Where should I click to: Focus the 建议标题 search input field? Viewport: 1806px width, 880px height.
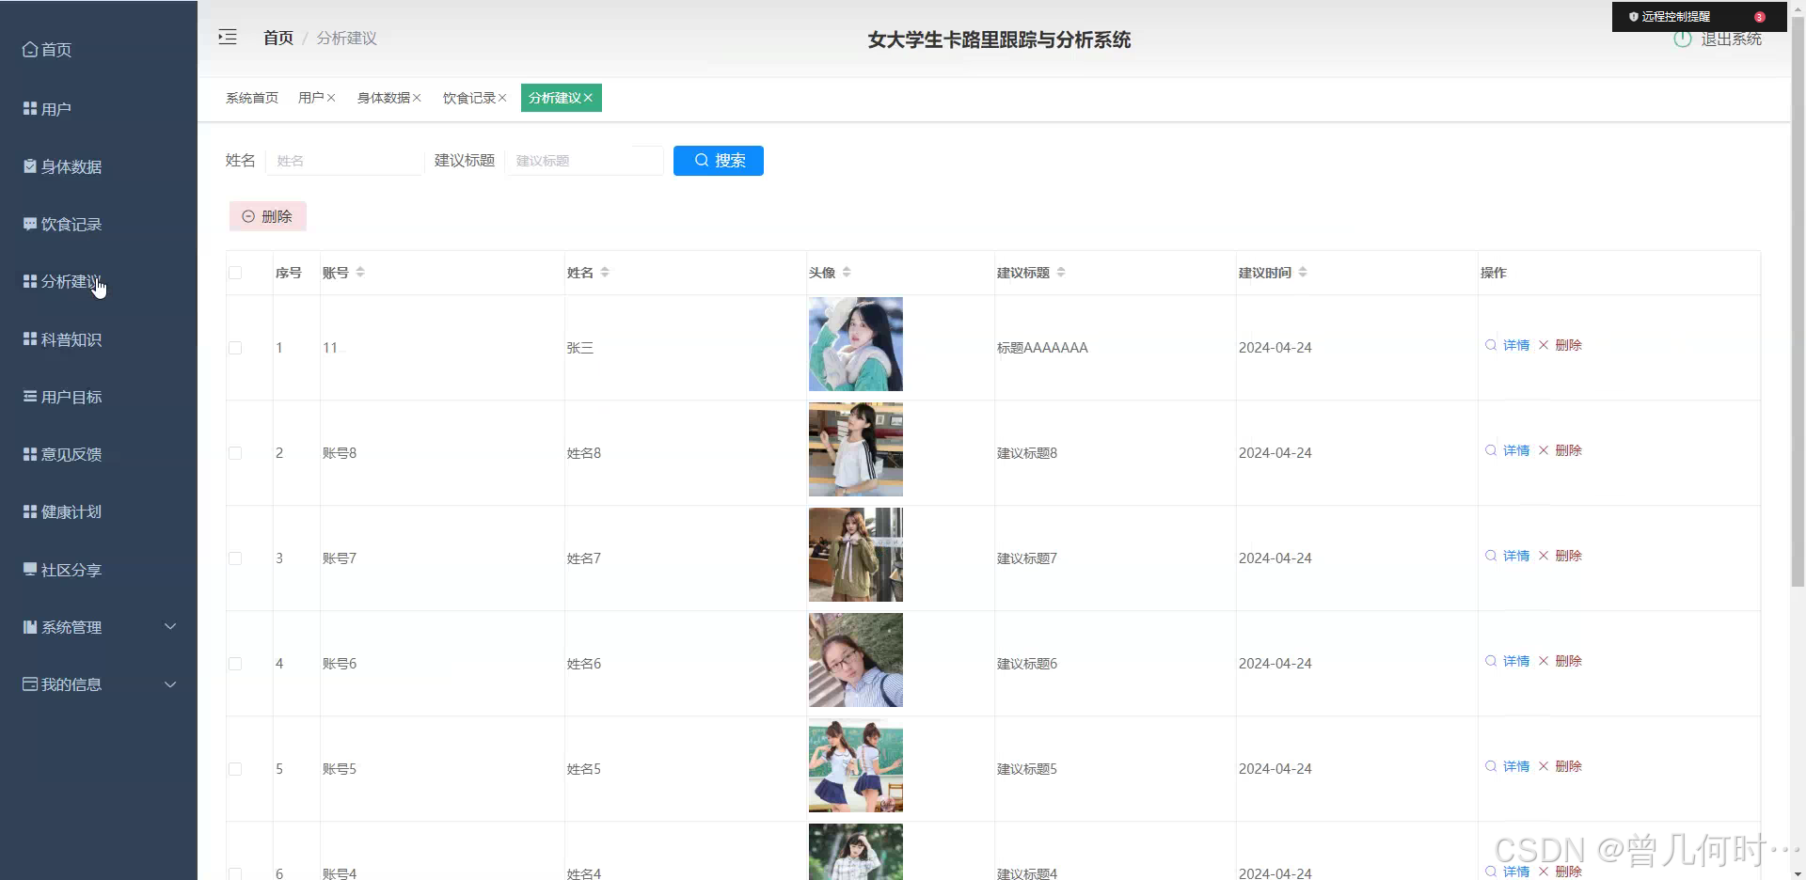(584, 161)
